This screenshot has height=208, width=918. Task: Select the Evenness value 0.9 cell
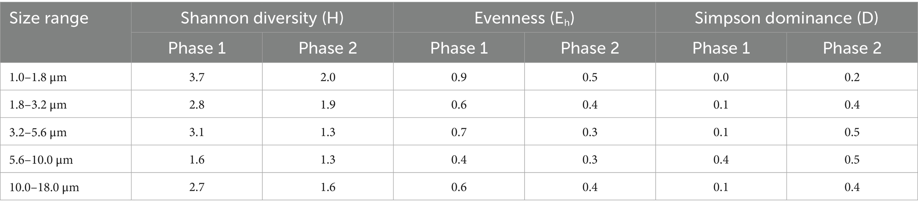point(459,77)
